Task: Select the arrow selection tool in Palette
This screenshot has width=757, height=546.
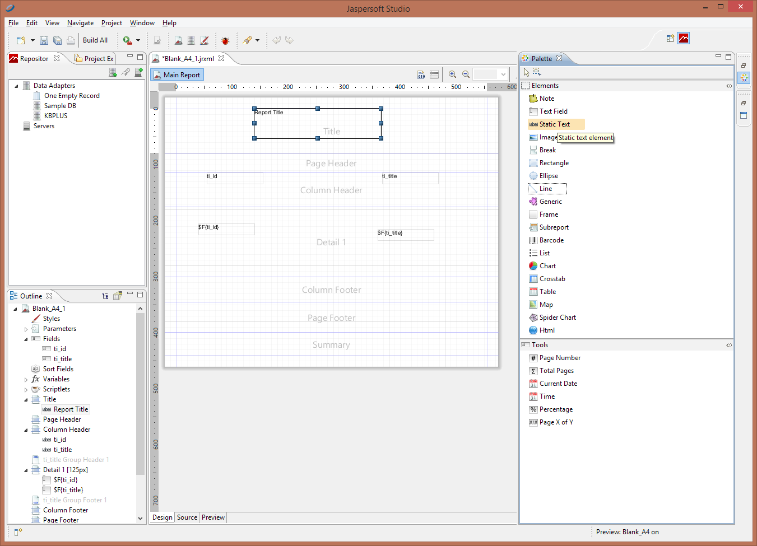Action: tap(526, 72)
